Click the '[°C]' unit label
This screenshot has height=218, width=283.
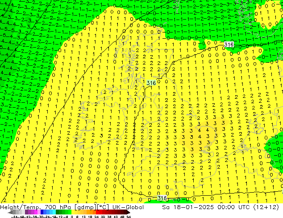(103, 207)
